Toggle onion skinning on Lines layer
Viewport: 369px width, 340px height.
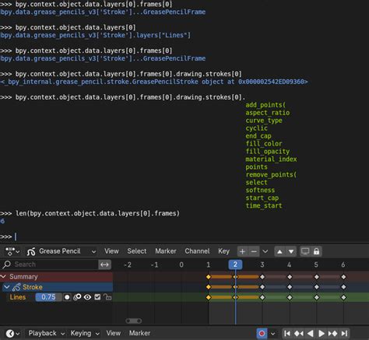coord(77,297)
